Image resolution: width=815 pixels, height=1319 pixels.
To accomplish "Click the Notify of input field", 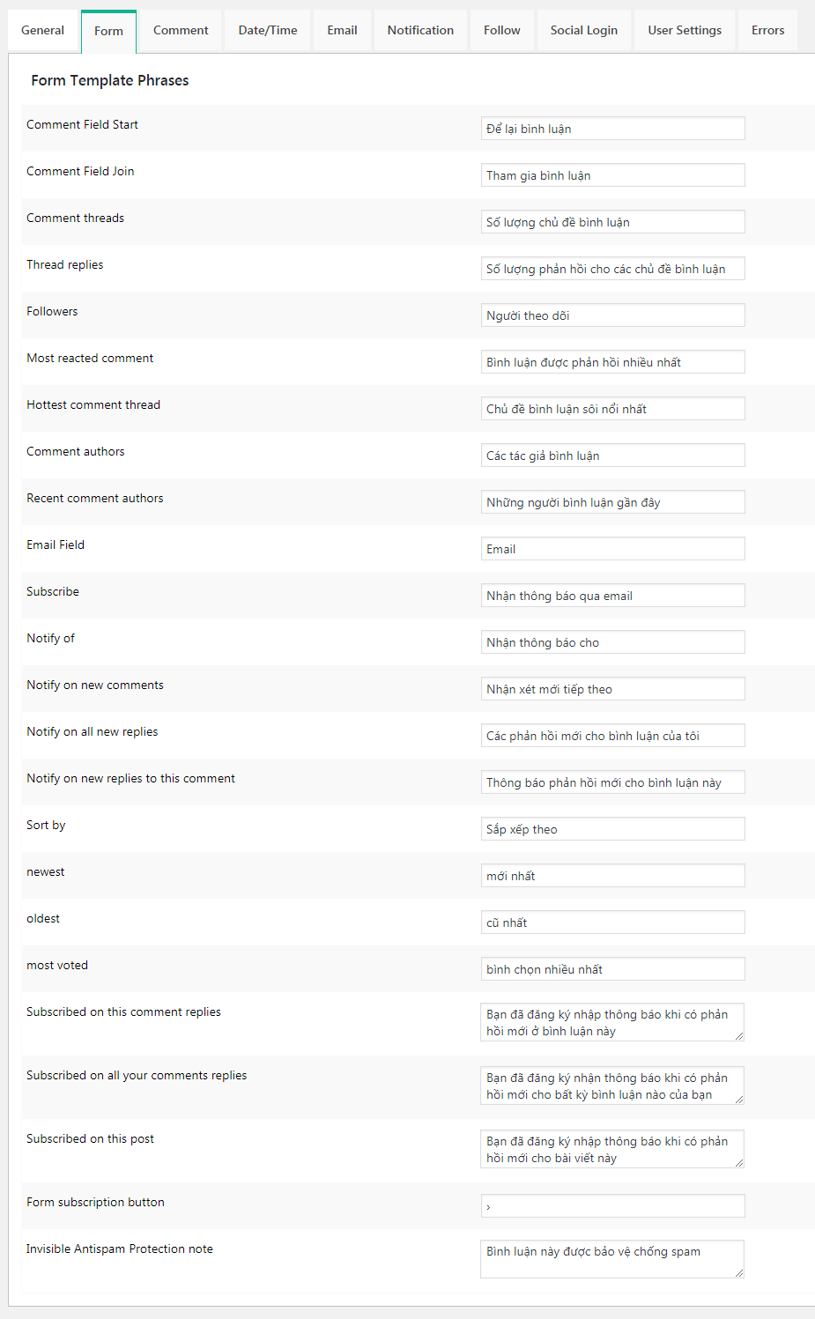I will pyautogui.click(x=612, y=642).
